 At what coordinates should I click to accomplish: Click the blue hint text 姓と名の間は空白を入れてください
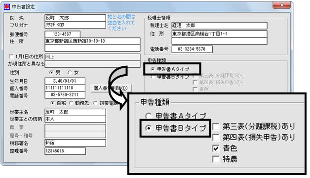[121, 23]
